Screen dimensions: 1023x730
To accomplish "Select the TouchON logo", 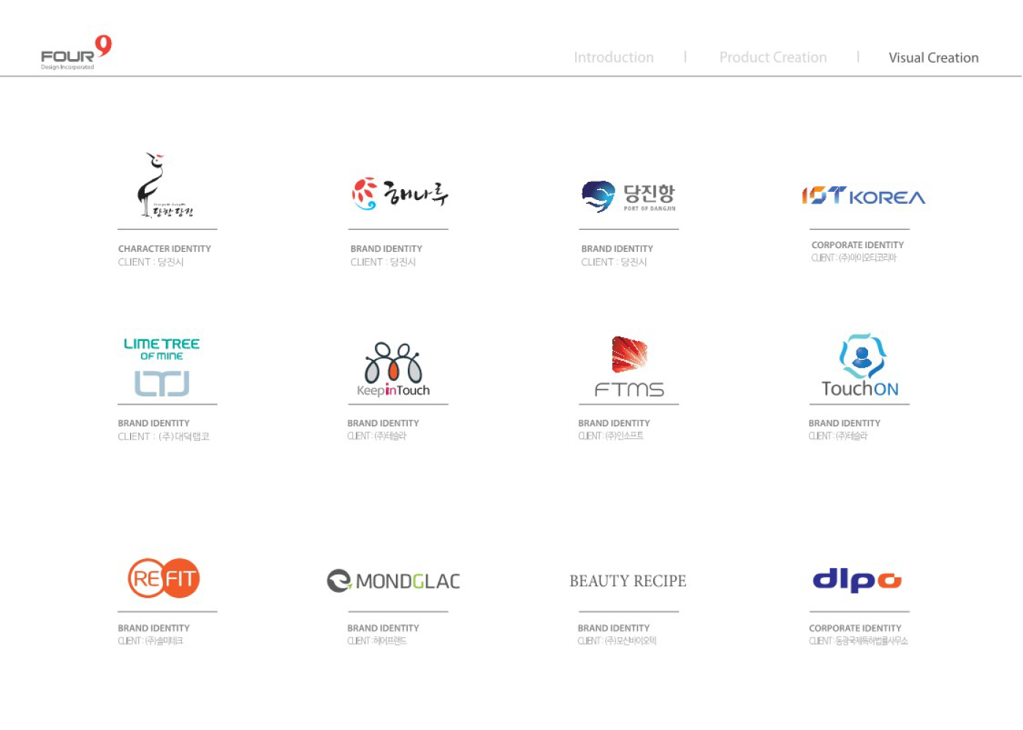I will click(x=860, y=366).
